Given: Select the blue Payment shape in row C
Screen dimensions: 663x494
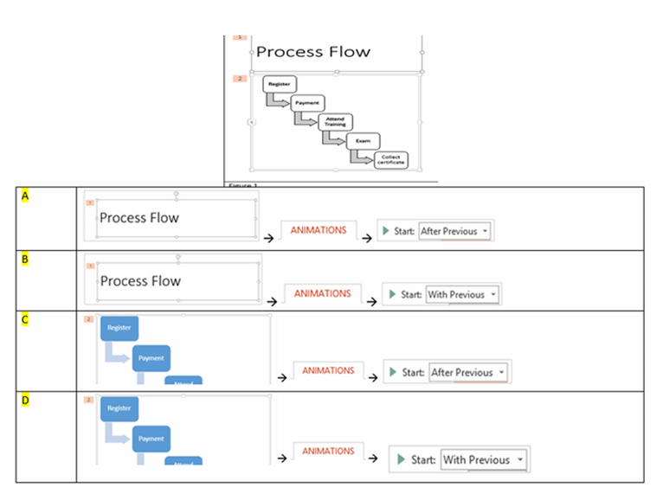Looking at the screenshot, I should click(151, 358).
